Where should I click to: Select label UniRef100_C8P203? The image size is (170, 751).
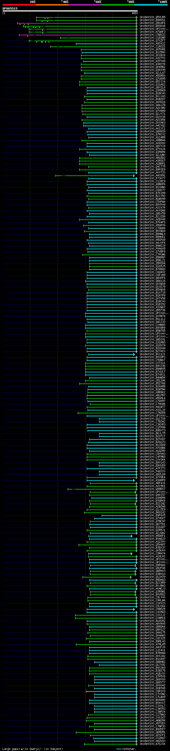click(152, 691)
